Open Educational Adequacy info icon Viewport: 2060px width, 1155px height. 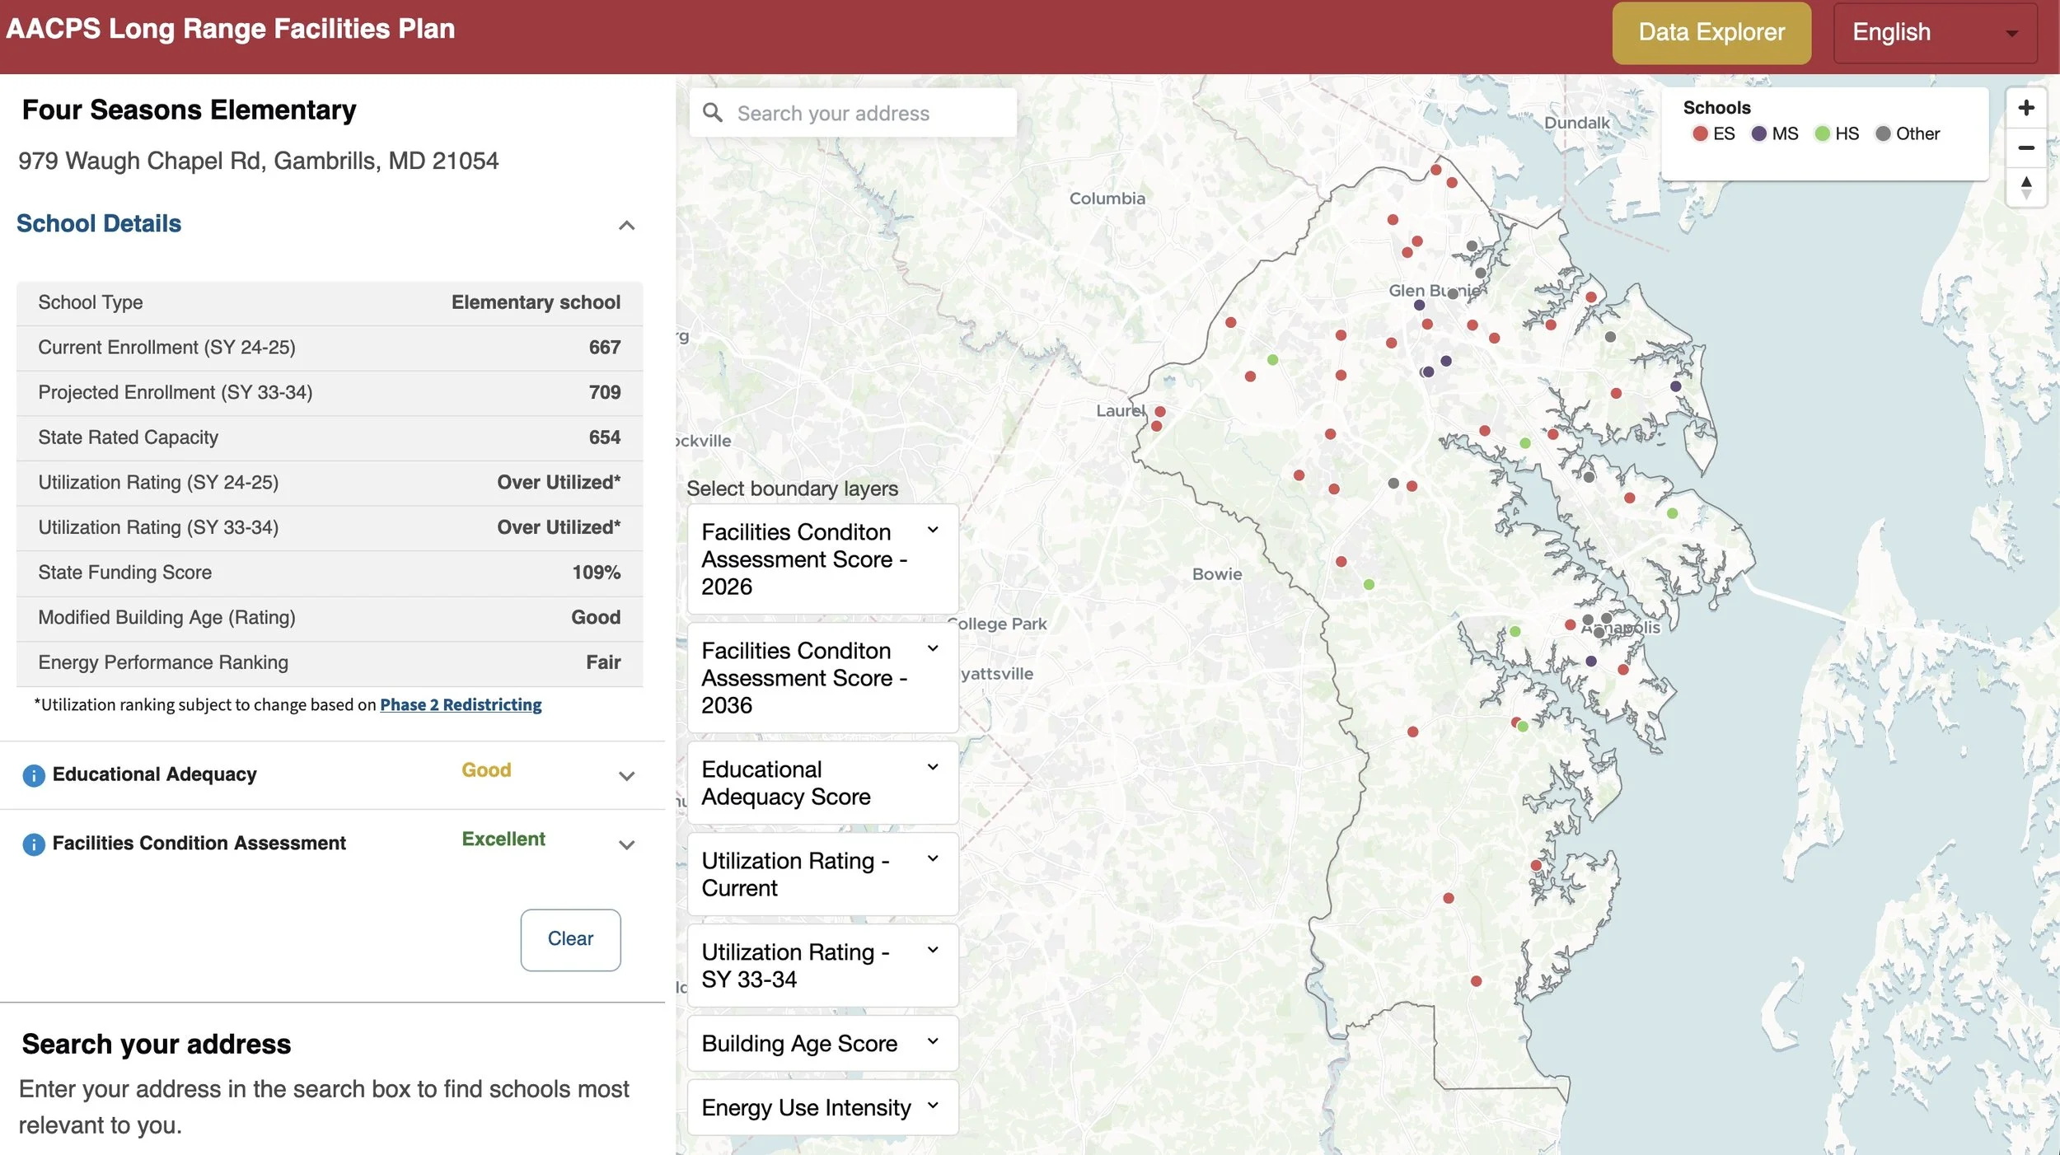[34, 775]
